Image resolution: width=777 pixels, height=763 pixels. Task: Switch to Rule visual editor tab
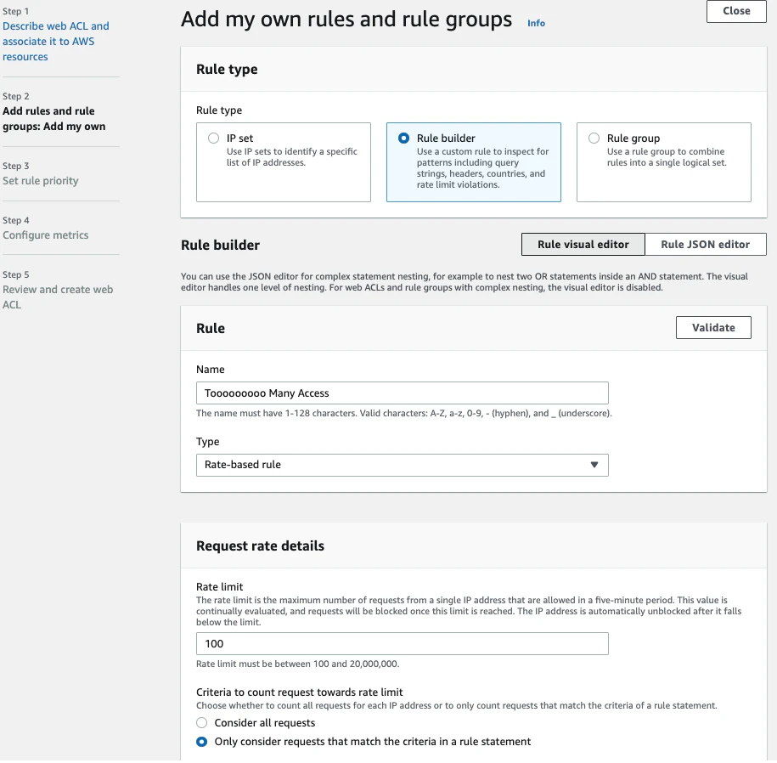(x=583, y=245)
